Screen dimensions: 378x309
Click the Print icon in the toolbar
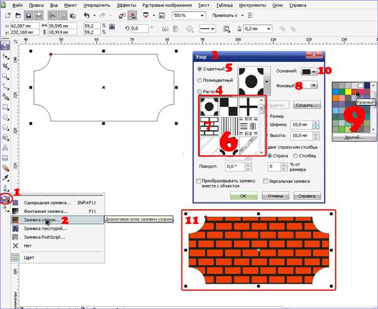(39, 16)
